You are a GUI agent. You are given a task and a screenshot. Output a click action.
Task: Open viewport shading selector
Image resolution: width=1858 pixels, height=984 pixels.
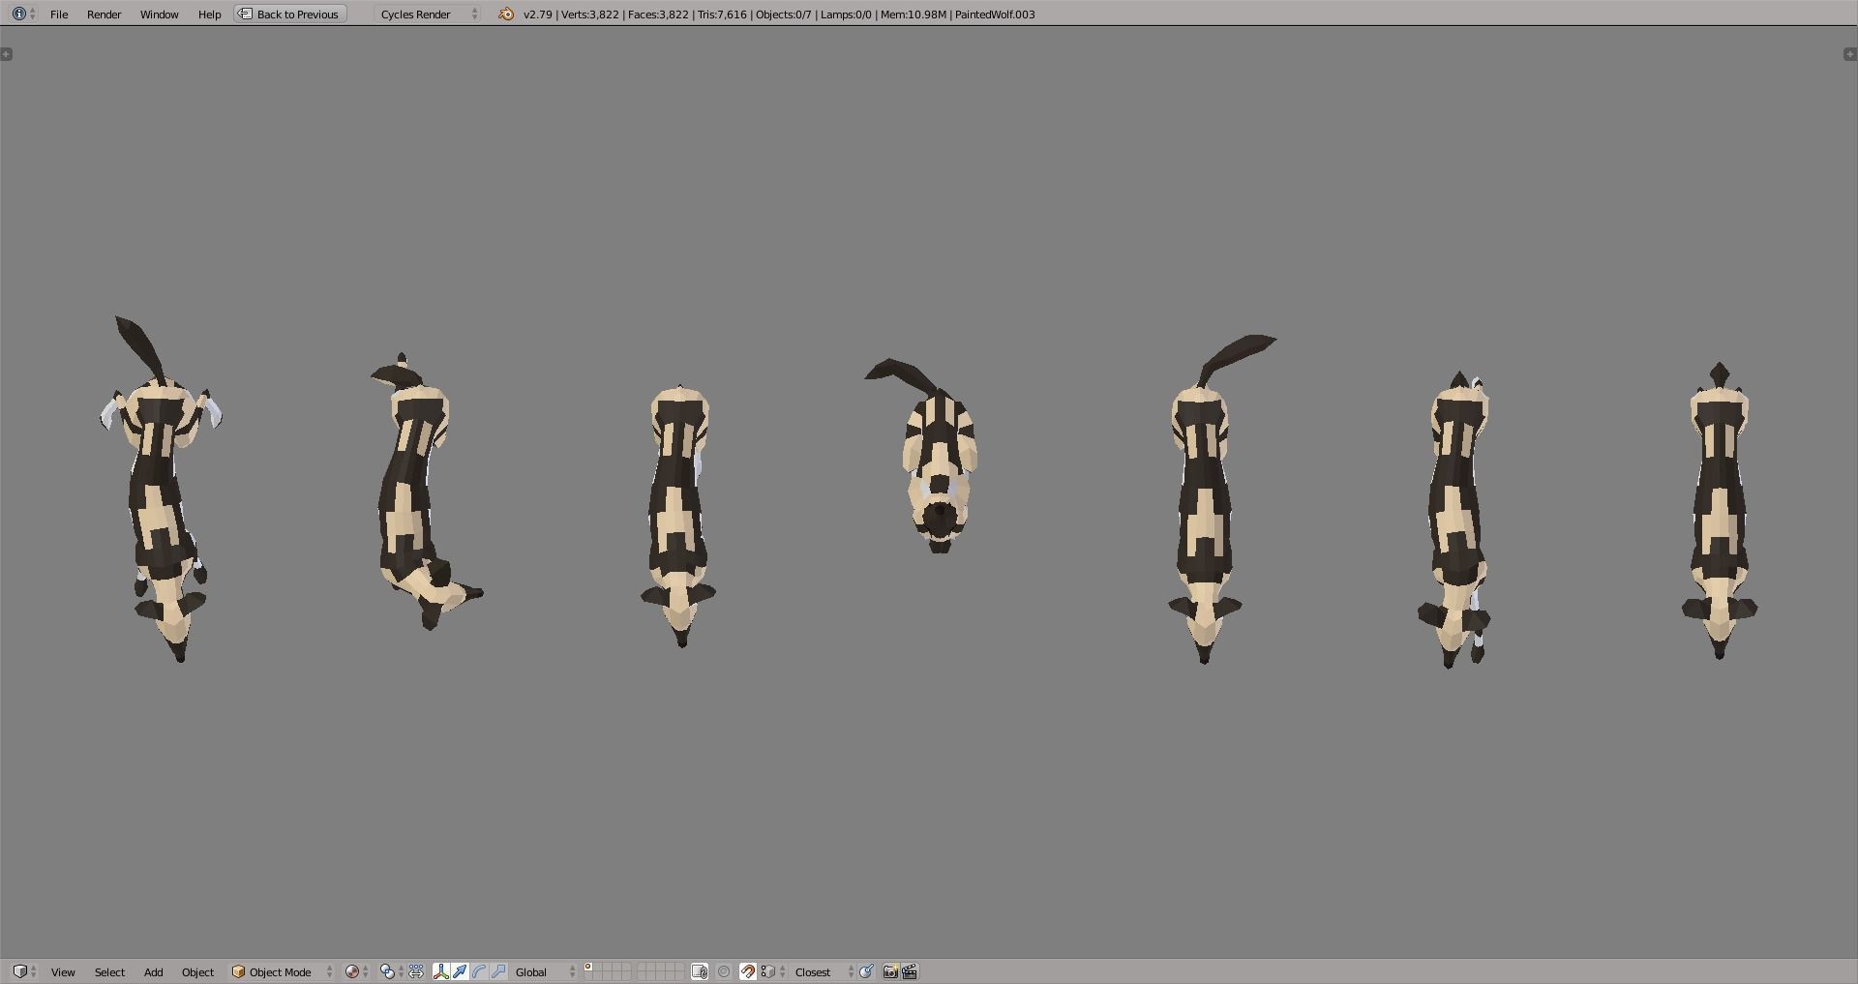[356, 971]
